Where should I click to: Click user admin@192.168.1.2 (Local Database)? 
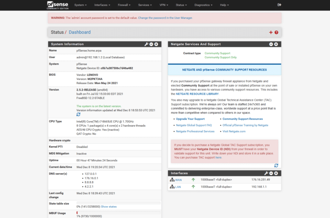pos(100,57)
